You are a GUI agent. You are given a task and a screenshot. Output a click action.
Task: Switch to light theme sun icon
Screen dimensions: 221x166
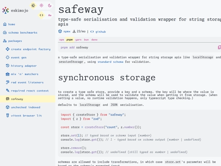click(x=41, y=5)
